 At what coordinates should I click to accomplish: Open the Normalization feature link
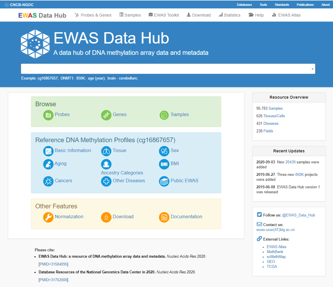[69, 216]
